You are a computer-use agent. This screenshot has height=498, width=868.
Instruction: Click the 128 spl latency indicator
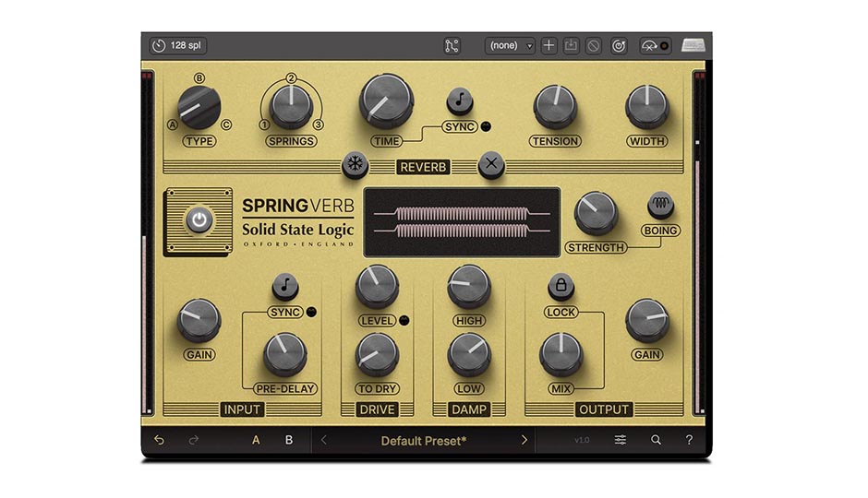(x=176, y=45)
